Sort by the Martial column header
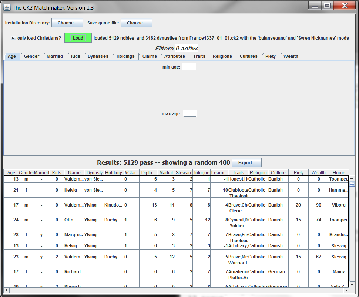The height and width of the screenshot is (297, 359). (166, 172)
